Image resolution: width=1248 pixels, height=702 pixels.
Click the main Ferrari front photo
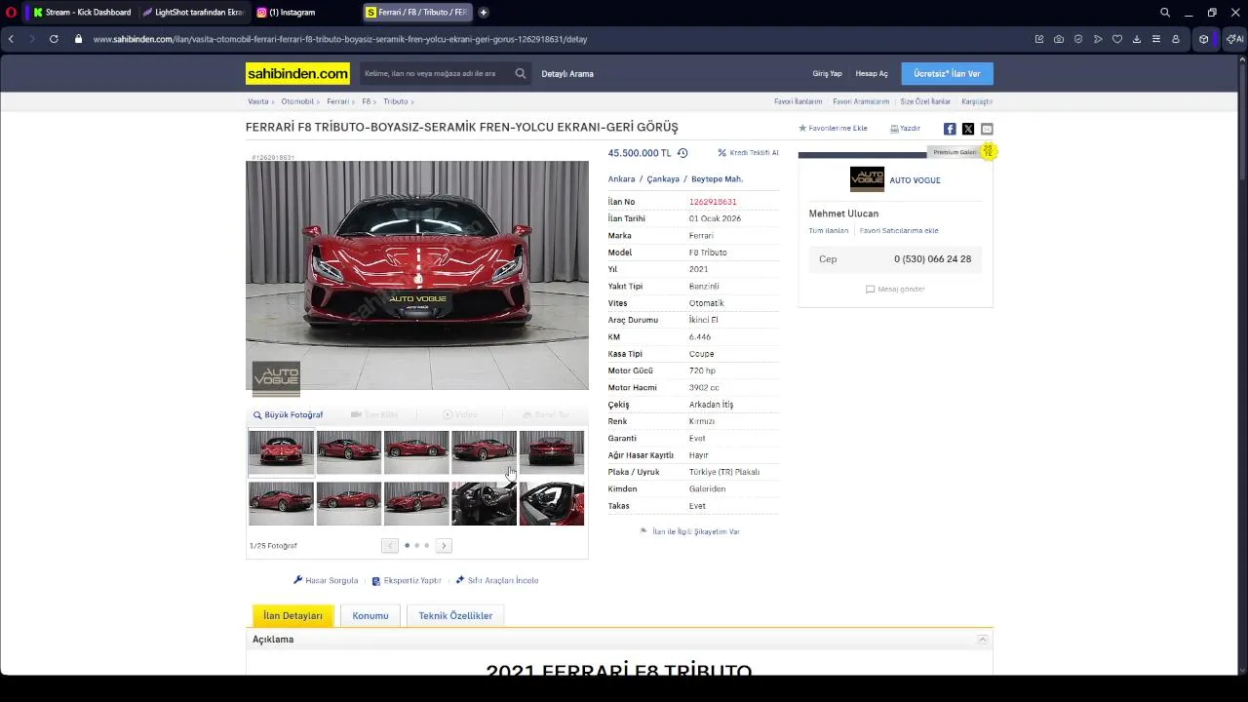[x=417, y=275]
